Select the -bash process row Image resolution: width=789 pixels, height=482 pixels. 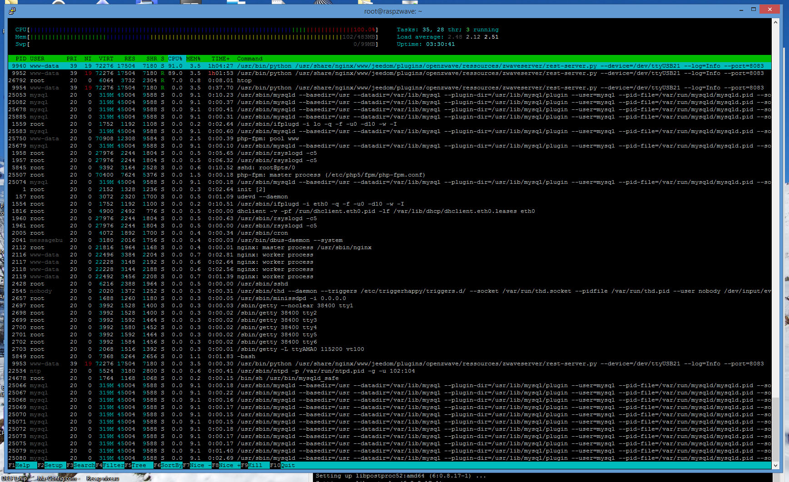coord(389,356)
